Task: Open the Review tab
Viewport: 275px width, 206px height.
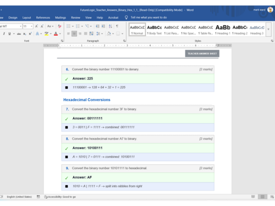Action: pyautogui.click(x=75, y=18)
